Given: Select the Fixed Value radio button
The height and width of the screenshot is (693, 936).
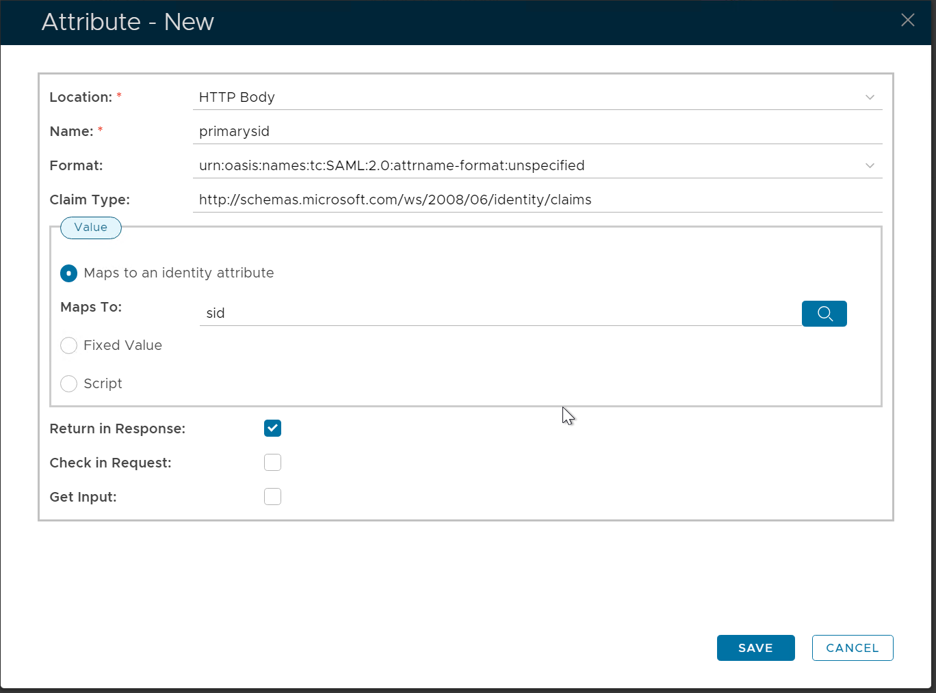Looking at the screenshot, I should [x=69, y=346].
